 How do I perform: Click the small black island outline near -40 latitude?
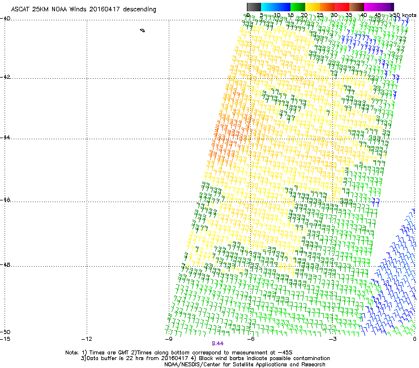(143, 31)
